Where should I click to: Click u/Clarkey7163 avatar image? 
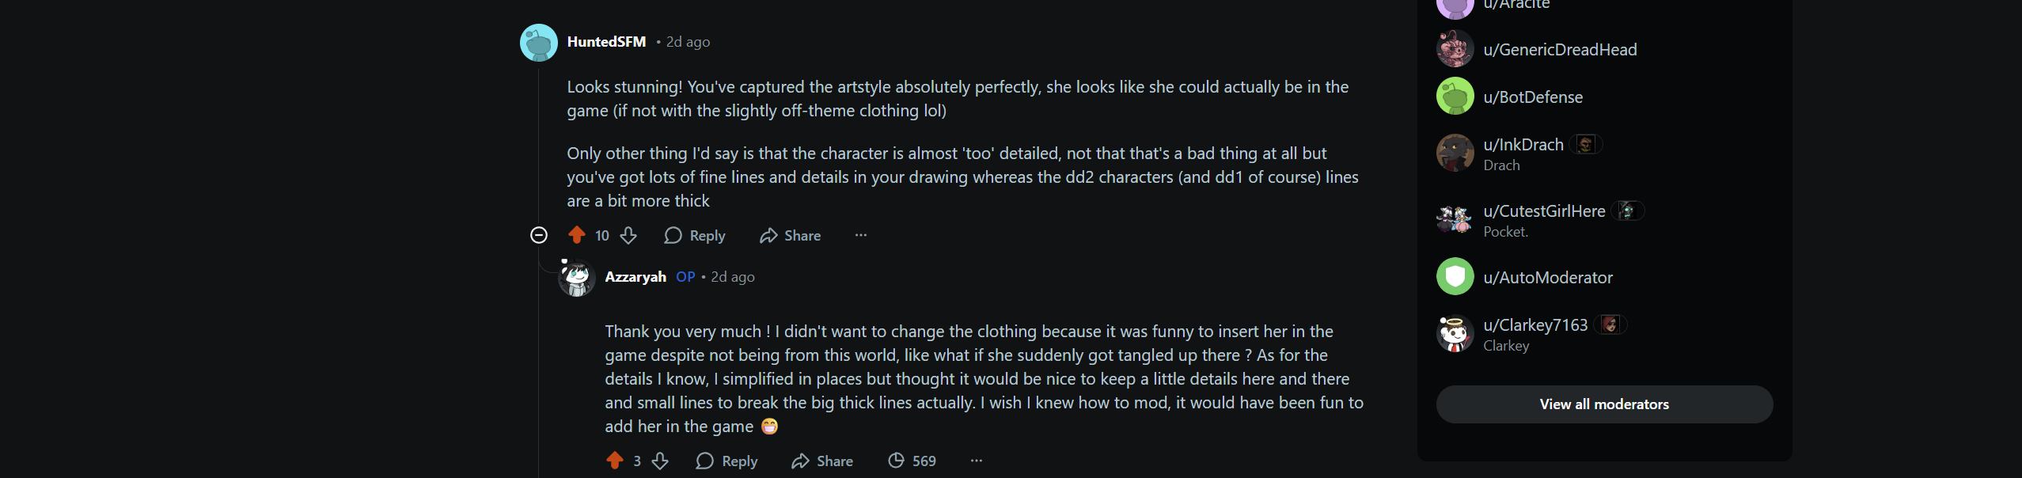(1455, 334)
